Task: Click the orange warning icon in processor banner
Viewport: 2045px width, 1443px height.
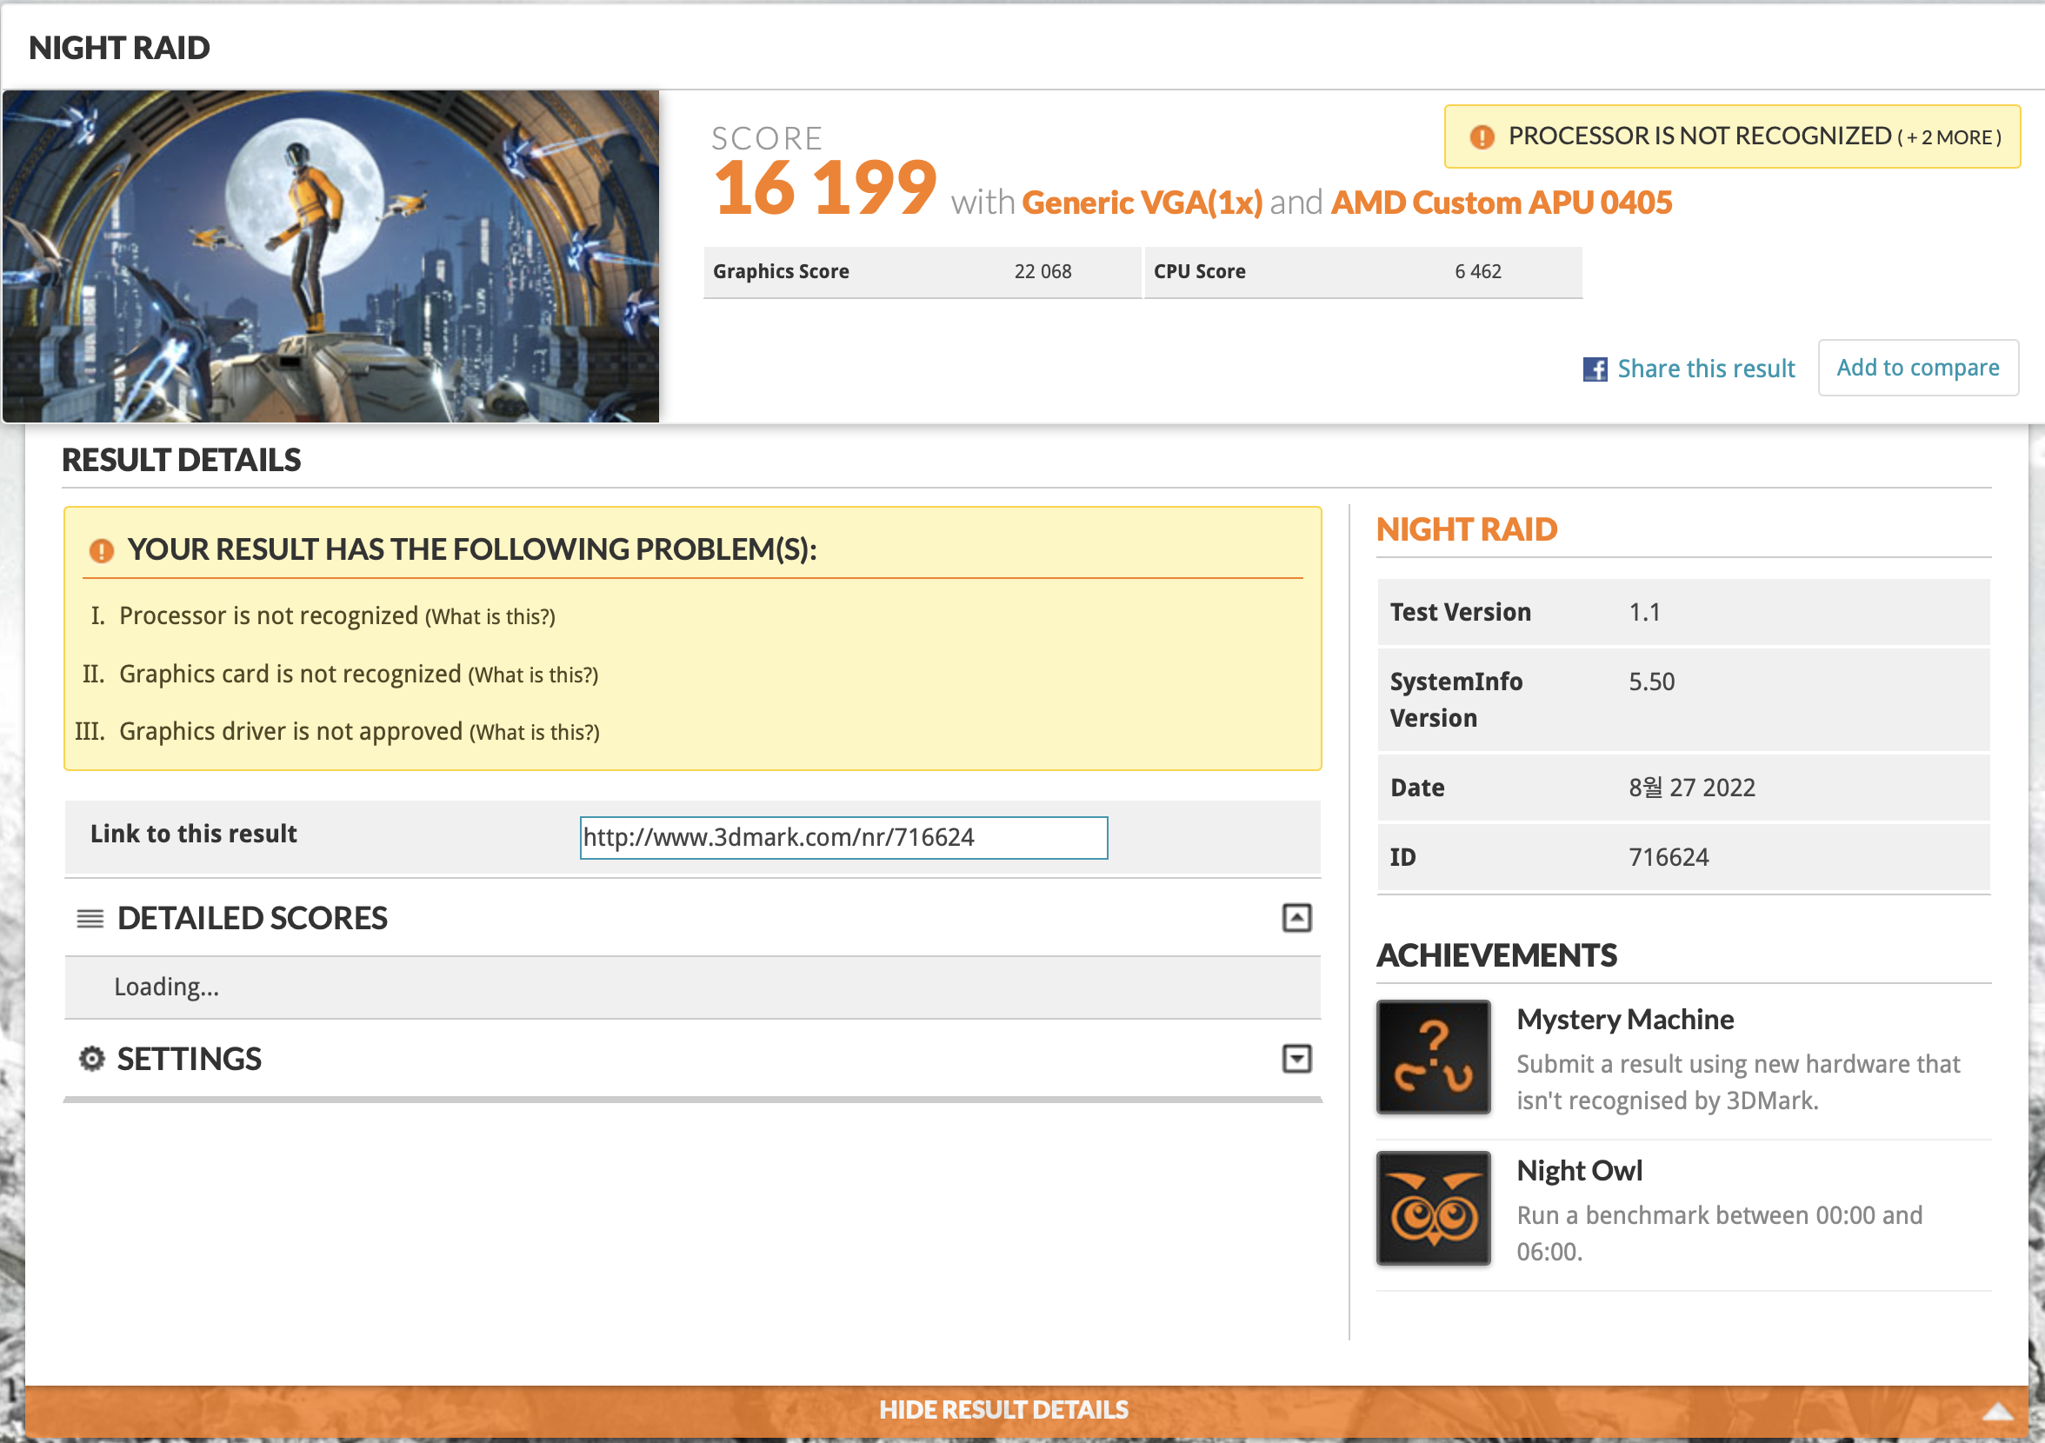Action: 1482,136
